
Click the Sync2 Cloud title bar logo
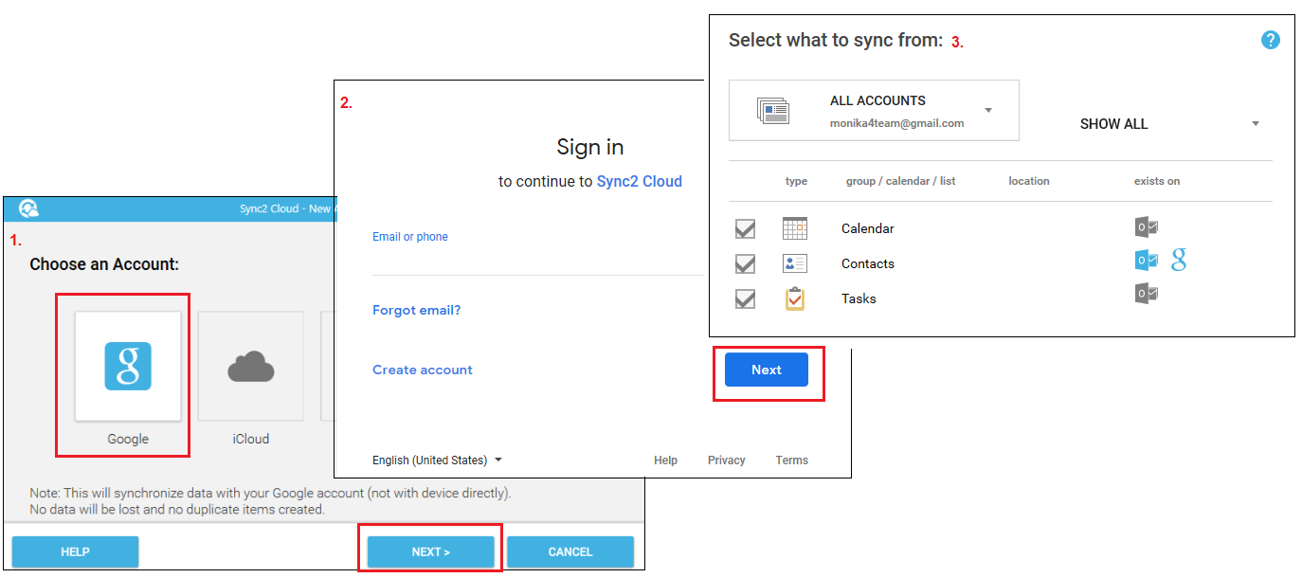tap(28, 208)
